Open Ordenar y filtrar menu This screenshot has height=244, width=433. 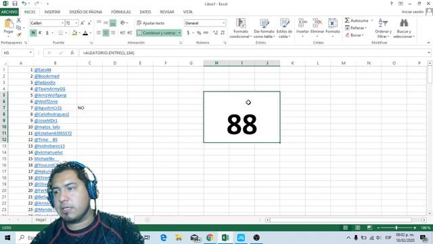coord(383,28)
